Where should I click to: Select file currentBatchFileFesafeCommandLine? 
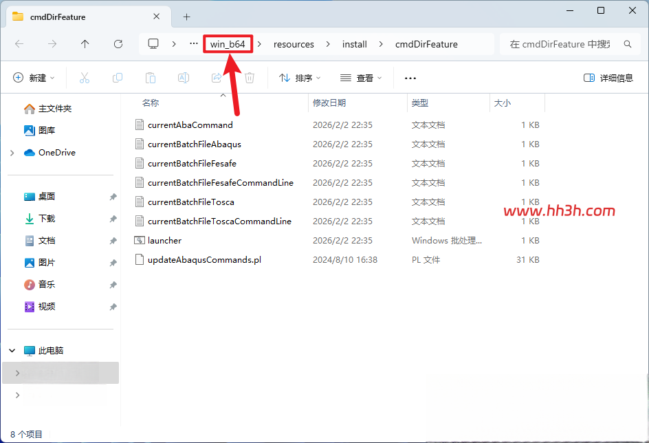pos(221,182)
